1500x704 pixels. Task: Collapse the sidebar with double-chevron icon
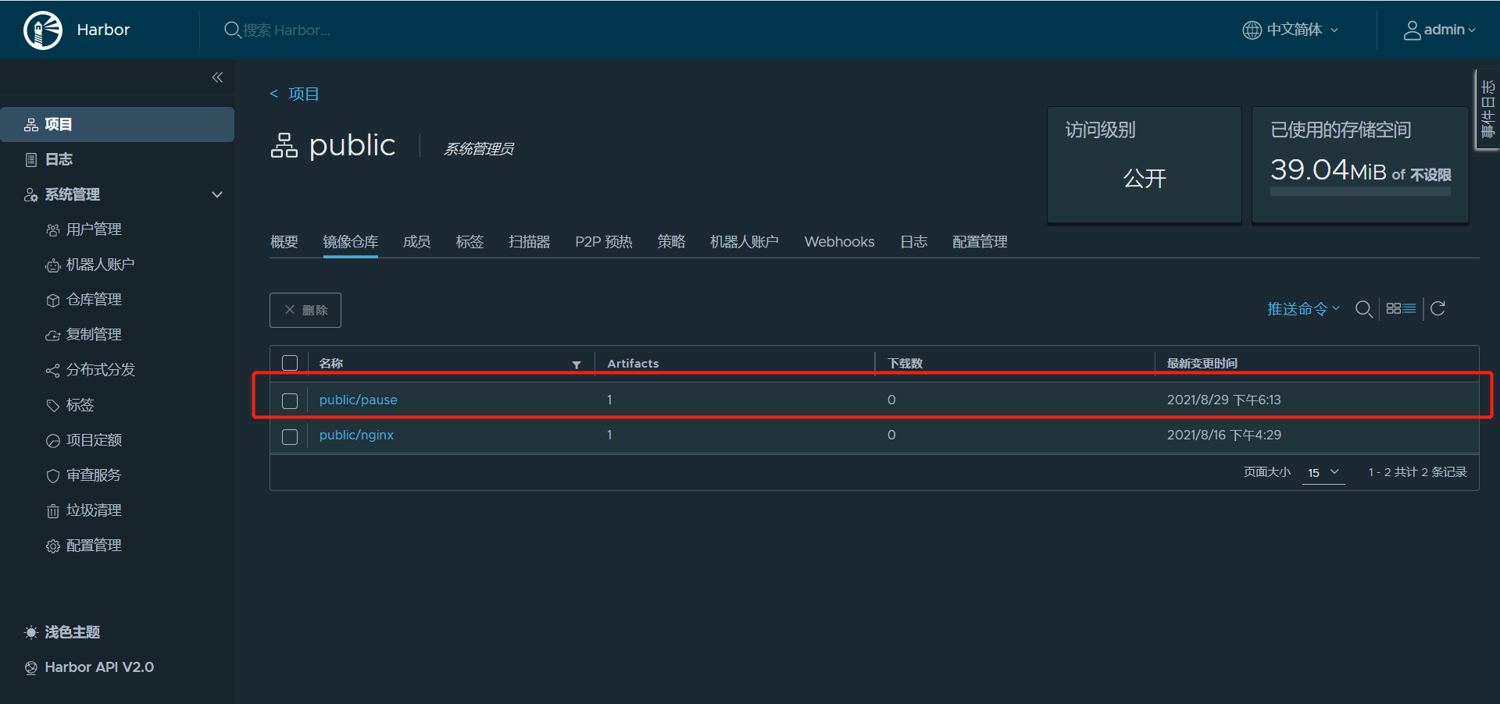point(217,77)
